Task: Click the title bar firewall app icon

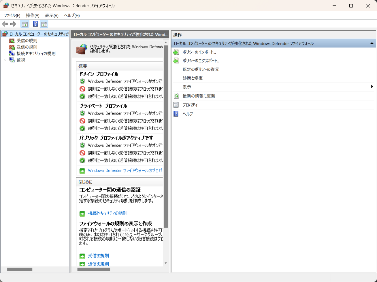Action: click(x=6, y=5)
